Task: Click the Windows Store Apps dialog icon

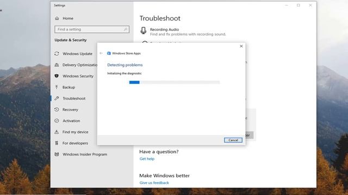Action: [x=109, y=53]
